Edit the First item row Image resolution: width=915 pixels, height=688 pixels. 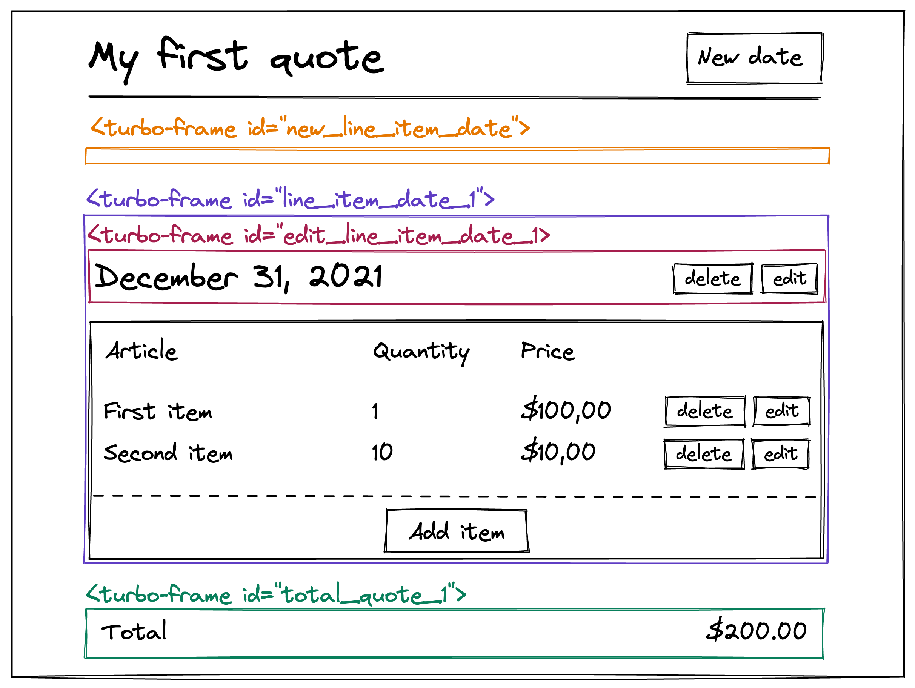(x=781, y=411)
